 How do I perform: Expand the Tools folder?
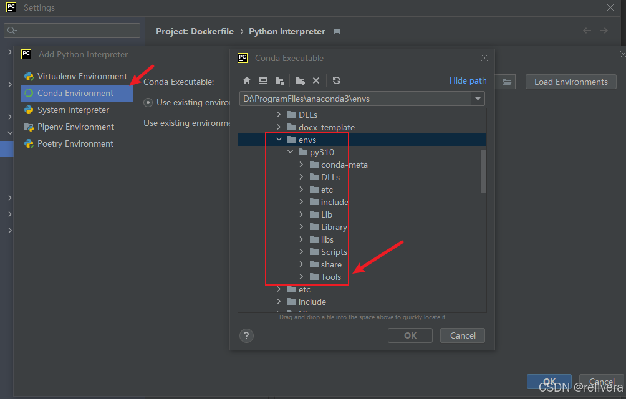(301, 277)
